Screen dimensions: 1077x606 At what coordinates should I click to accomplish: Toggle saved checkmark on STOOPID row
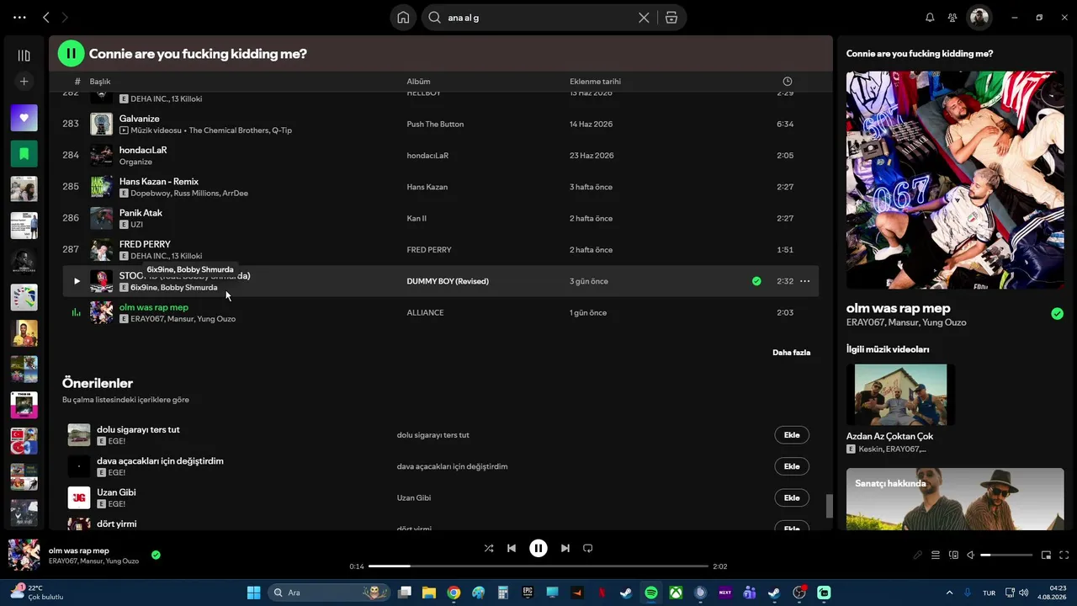pos(756,281)
